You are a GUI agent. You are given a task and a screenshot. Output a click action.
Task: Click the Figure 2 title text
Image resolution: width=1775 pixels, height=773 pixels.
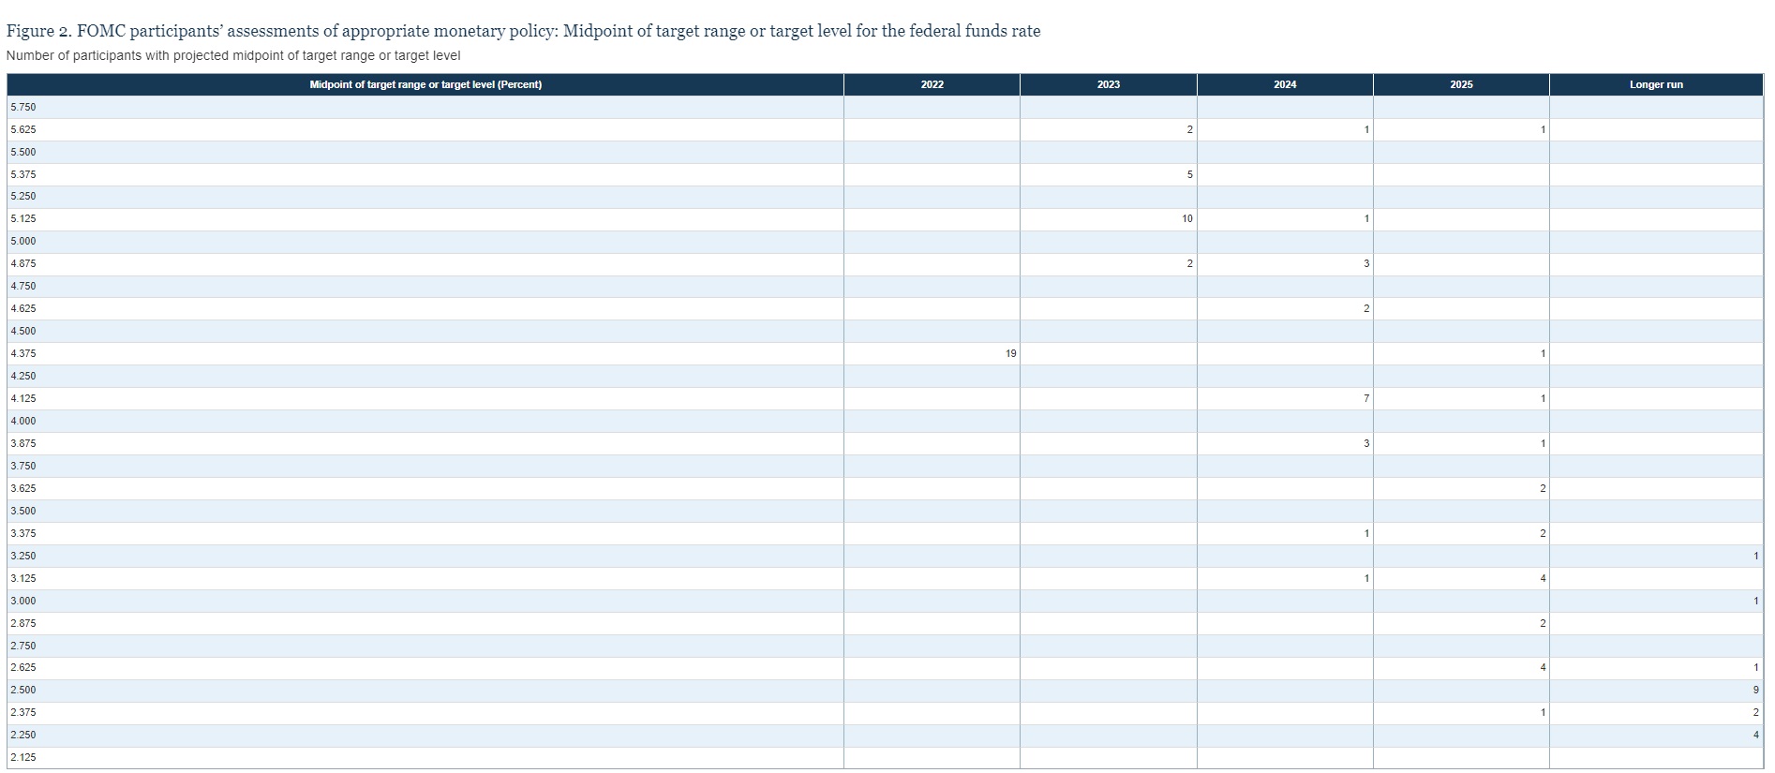[x=523, y=31]
